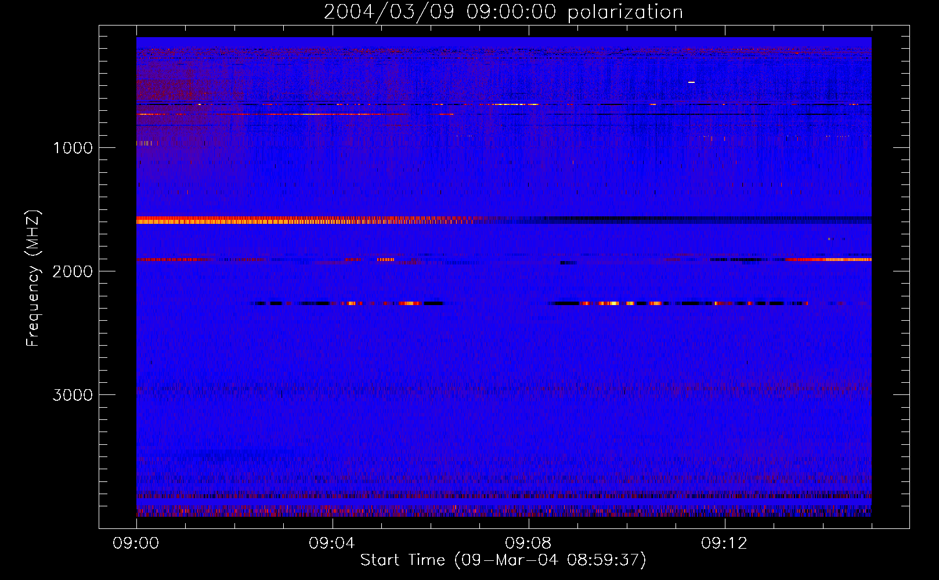Image resolution: width=939 pixels, height=580 pixels.
Task: Click the small white dash near the upper right of the spectrogram
Action: tap(691, 82)
